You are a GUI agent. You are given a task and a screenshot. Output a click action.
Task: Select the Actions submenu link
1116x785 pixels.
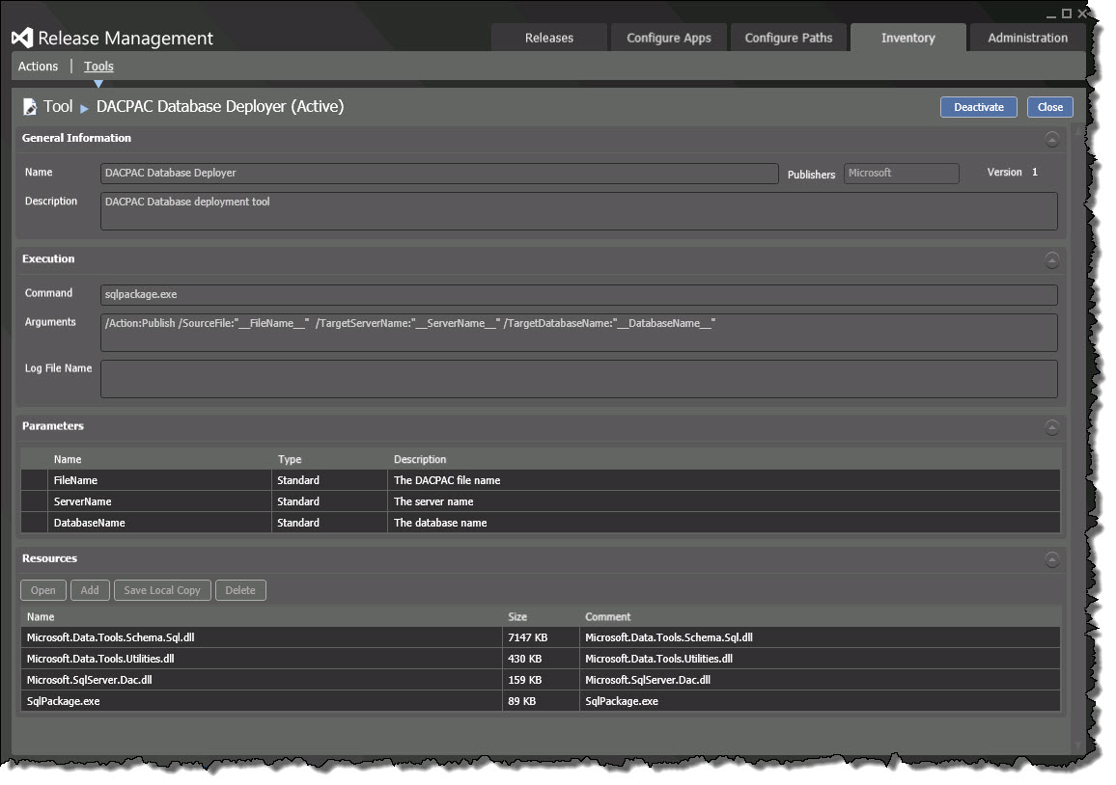(39, 67)
